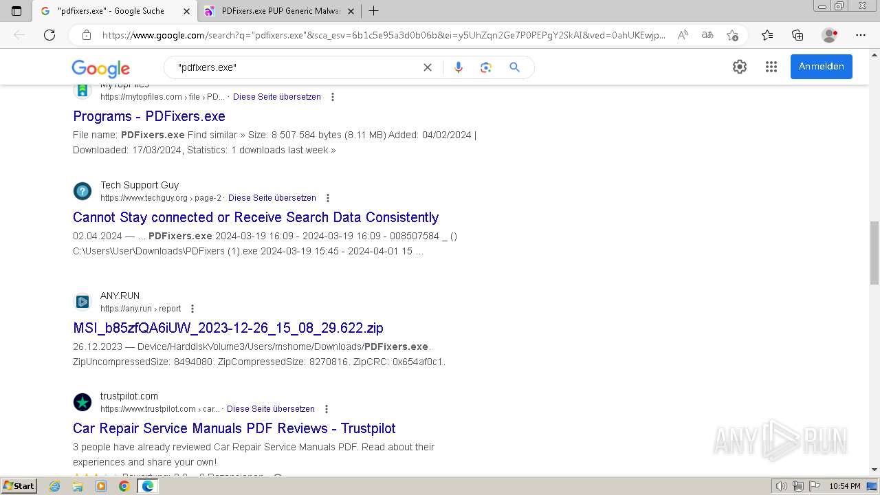The width and height of the screenshot is (880, 495).
Task: Open Action Center flag icon
Action: click(x=813, y=486)
